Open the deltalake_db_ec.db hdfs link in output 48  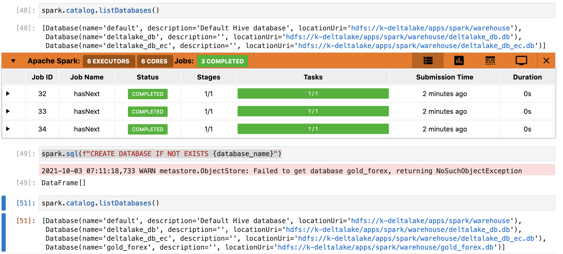(416, 46)
